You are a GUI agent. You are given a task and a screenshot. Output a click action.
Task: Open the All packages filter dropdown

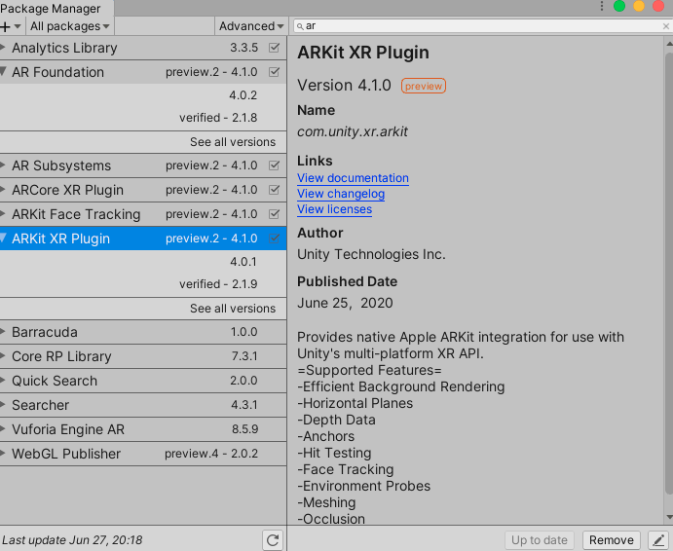(70, 26)
